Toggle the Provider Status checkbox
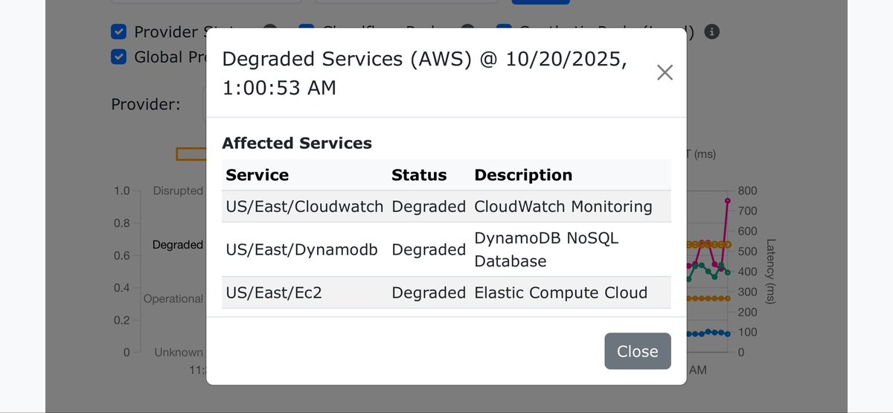The image size is (893, 413). pos(118,32)
